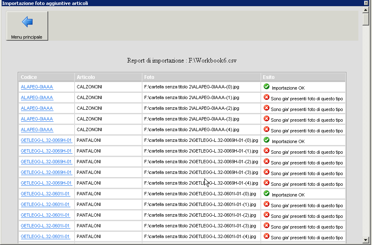Click 'Sono gia' presenti' message for ALAPEG-0IAAA-(1).jpg
The width and height of the screenshot is (372, 245).
pos(307,99)
